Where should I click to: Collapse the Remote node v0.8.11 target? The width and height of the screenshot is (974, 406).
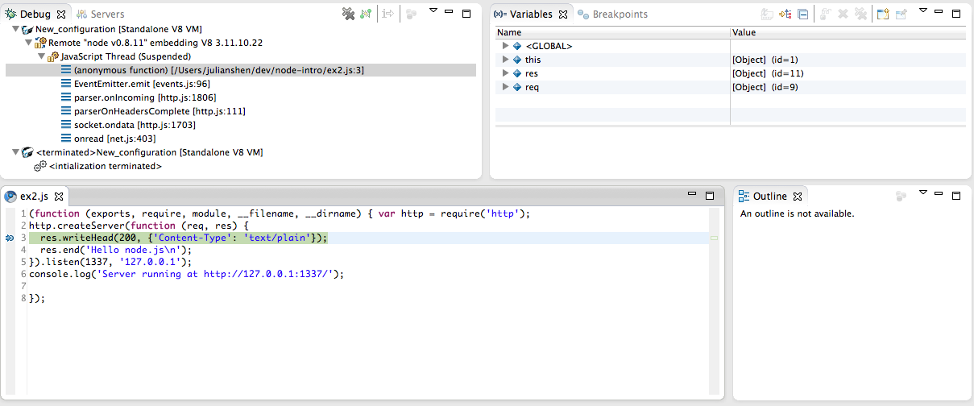point(28,43)
